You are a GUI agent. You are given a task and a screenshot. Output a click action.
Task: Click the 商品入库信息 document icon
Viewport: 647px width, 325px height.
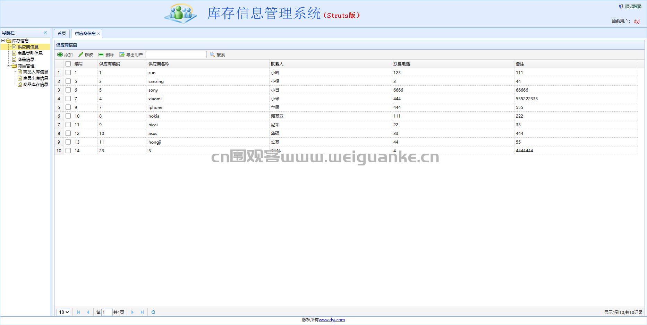(20, 72)
